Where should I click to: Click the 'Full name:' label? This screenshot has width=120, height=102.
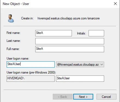click(13, 49)
